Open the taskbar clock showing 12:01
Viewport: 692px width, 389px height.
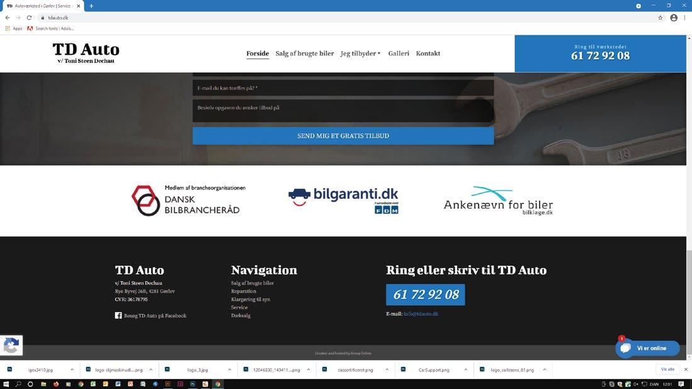667,384
